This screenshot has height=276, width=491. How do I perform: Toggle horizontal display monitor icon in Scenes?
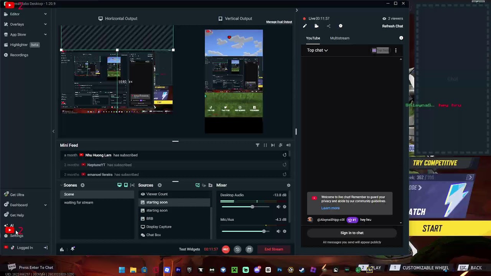tap(119, 185)
